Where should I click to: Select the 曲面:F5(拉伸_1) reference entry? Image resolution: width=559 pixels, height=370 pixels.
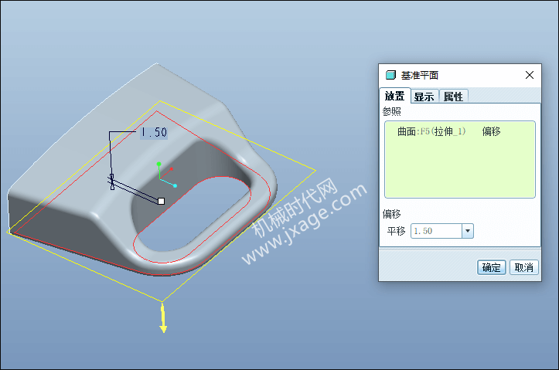tap(431, 132)
